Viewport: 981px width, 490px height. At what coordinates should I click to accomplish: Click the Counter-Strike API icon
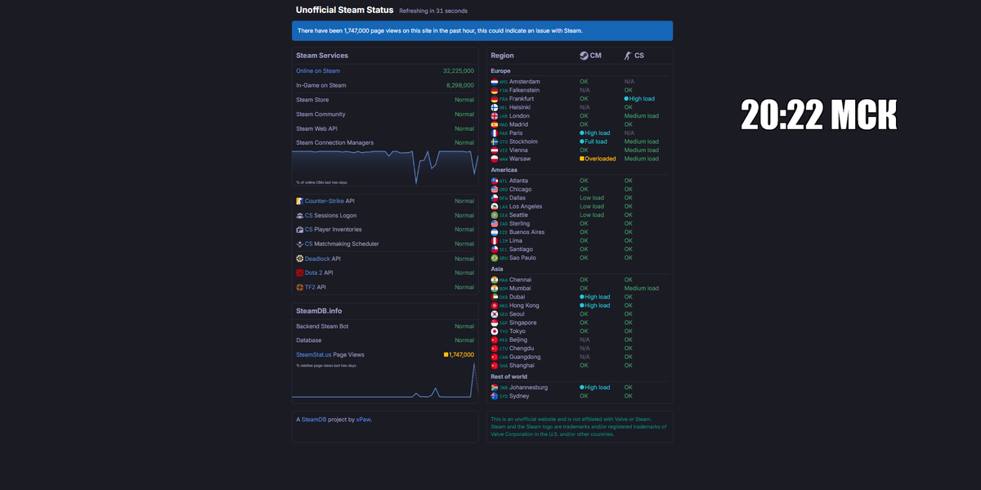pyautogui.click(x=299, y=200)
